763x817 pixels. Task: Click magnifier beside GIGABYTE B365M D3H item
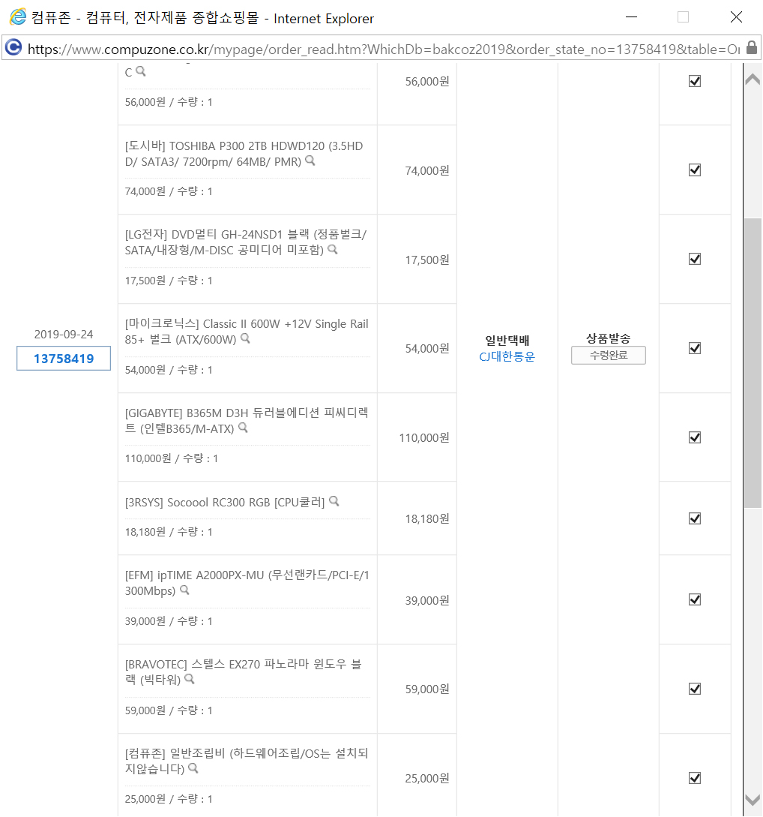click(x=243, y=428)
